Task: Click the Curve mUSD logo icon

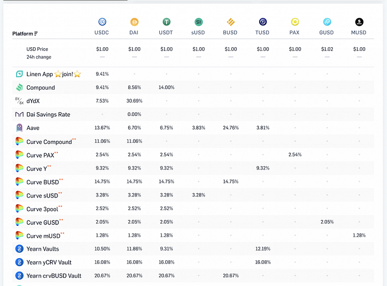Action: pyautogui.click(x=19, y=236)
